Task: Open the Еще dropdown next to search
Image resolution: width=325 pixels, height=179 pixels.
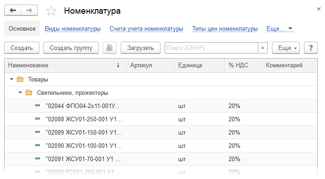Action: (286, 48)
